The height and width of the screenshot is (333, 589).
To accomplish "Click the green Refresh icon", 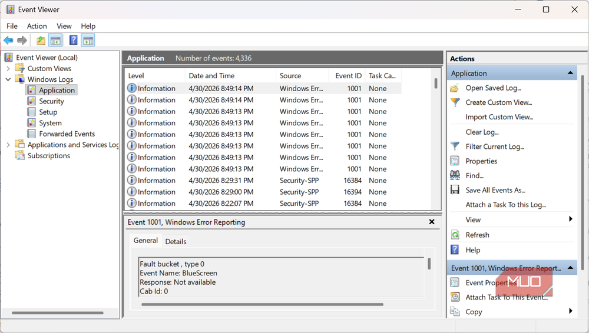I will [x=455, y=235].
